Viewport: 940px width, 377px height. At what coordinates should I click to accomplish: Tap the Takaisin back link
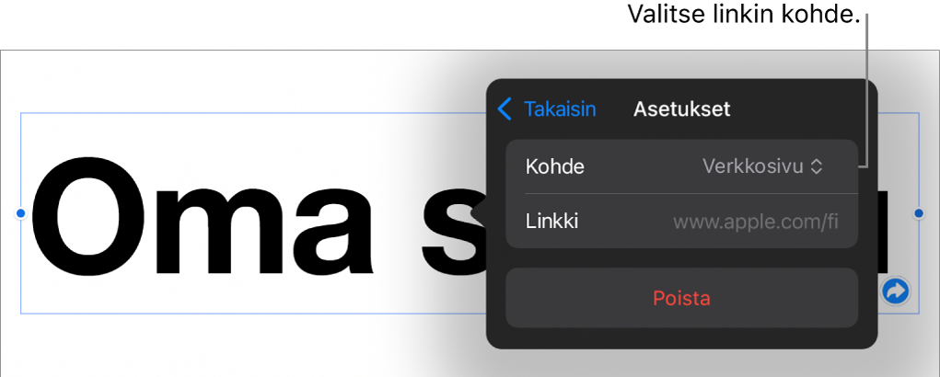coord(559,109)
